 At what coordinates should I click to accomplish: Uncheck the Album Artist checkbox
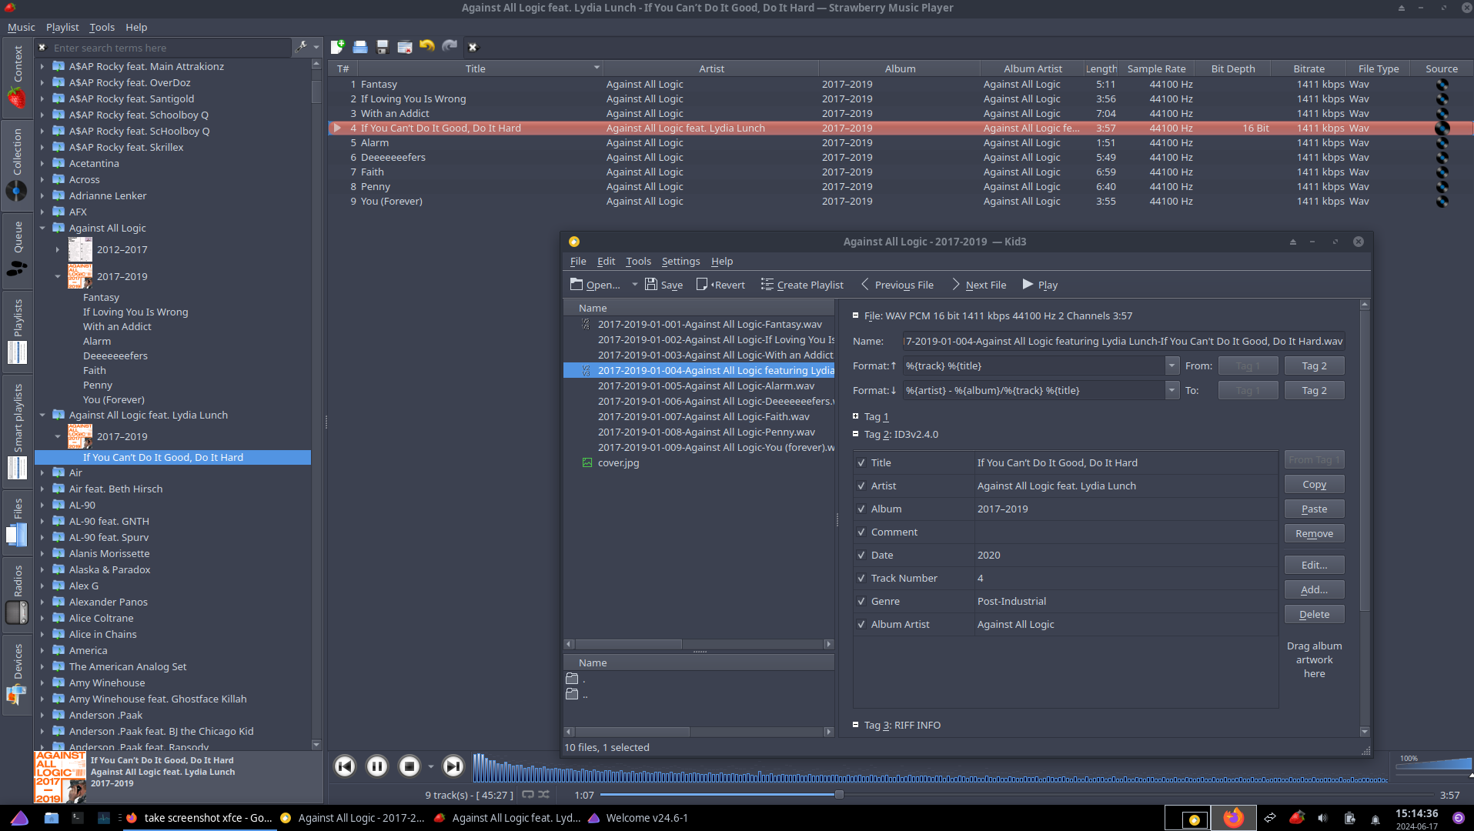coord(861,624)
